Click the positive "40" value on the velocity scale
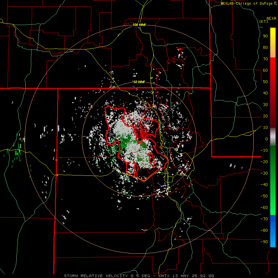Image resolution: width=278 pixels, height=278 pixels. 265,93
